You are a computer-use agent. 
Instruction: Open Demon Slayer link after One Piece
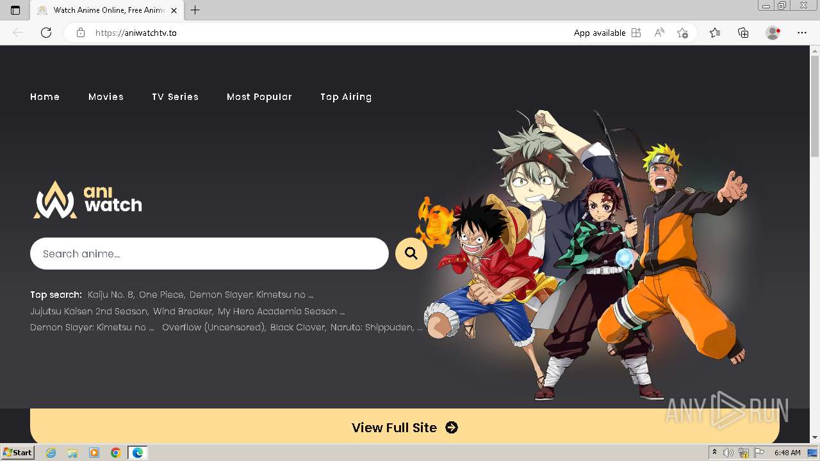[251, 295]
